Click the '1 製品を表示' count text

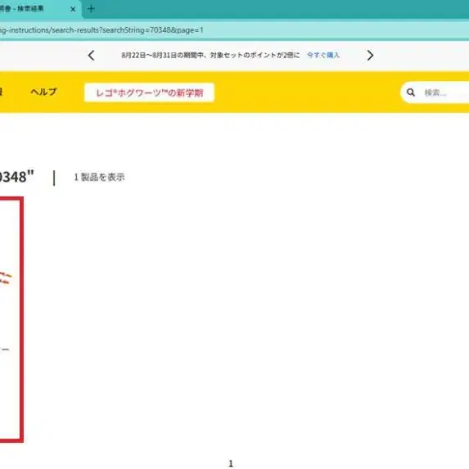(x=99, y=177)
